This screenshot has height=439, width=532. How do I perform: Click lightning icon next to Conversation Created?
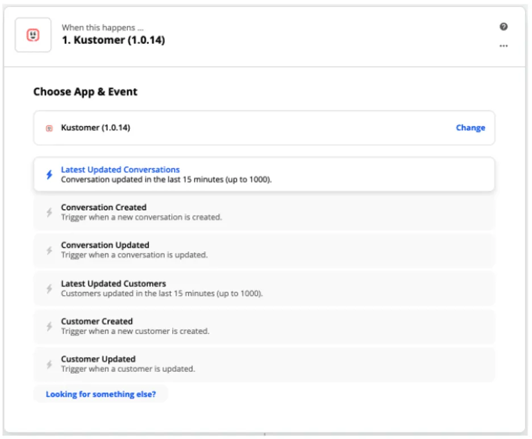tap(49, 212)
